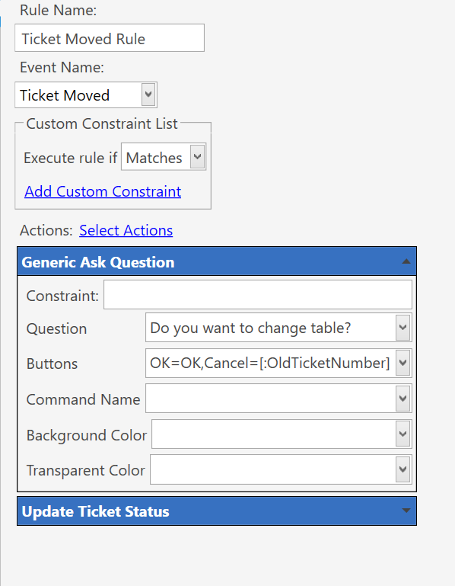Open the Event Name dropdown arrow

pyautogui.click(x=148, y=95)
